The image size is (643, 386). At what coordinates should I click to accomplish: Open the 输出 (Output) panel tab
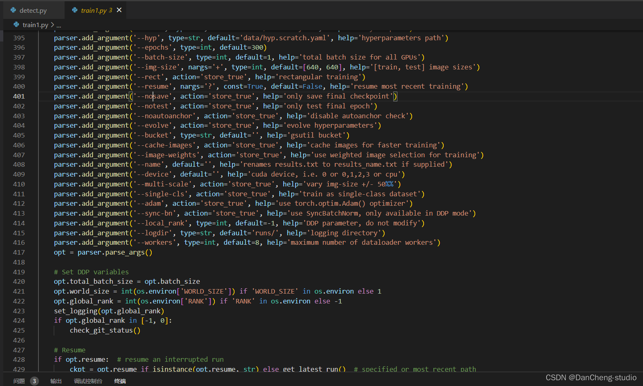tap(56, 381)
